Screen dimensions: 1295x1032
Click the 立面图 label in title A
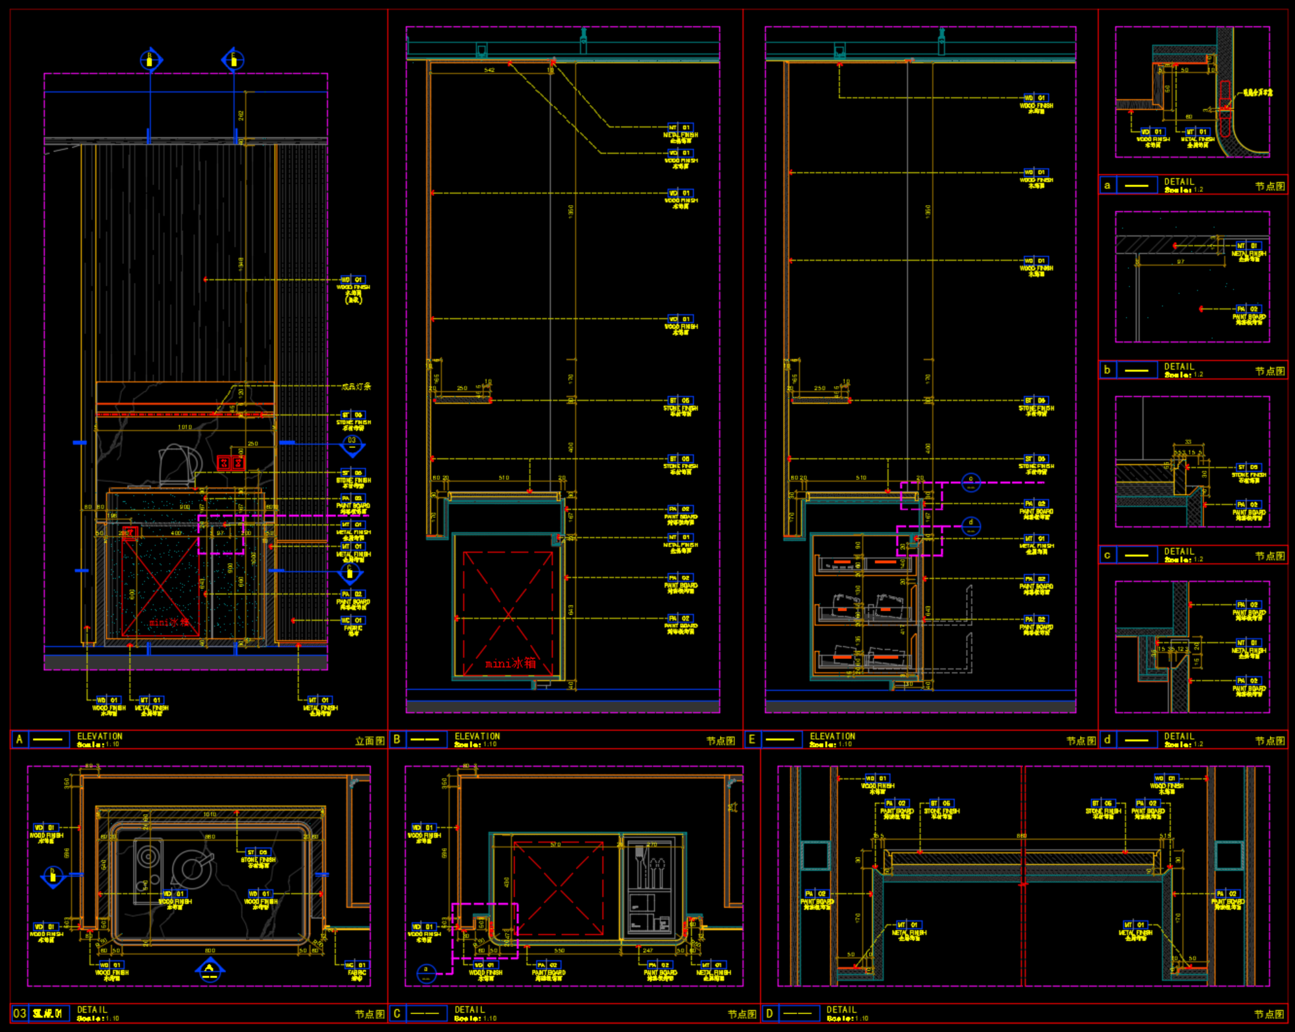pyautogui.click(x=370, y=740)
